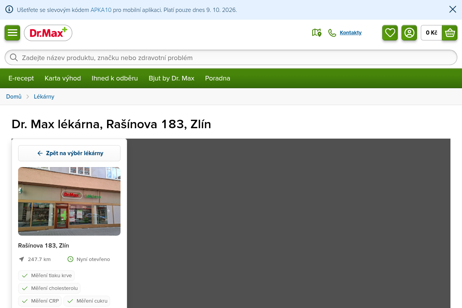Click the Měření tlaku krve tag
Viewport: 462px width, 308px height.
(46, 276)
